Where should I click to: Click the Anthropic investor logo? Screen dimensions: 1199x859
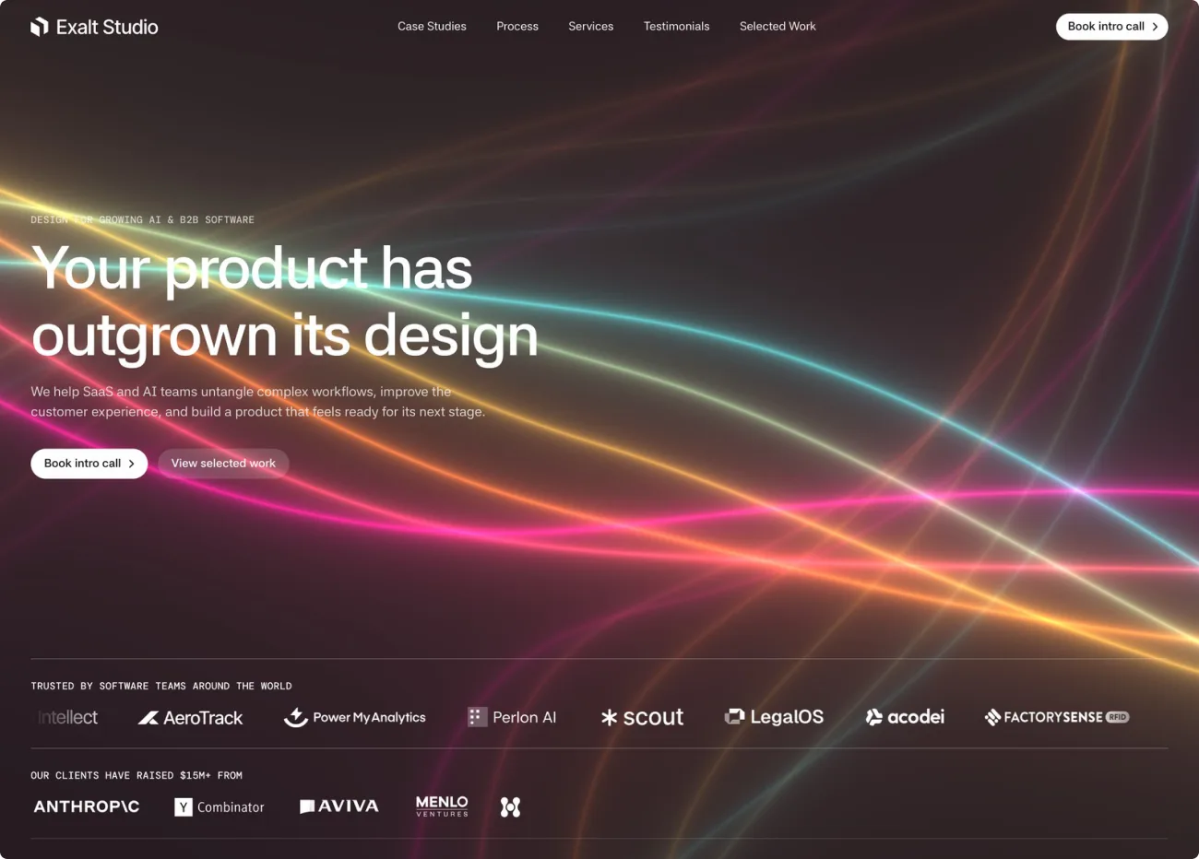point(87,806)
